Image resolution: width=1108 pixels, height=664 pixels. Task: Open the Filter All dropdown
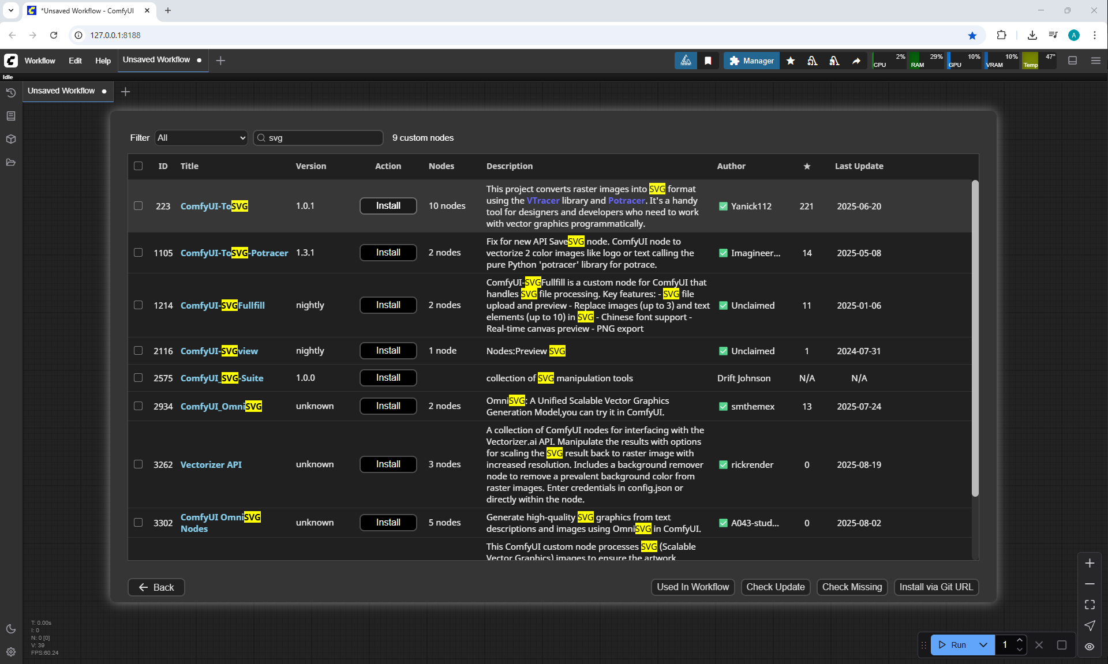(x=201, y=138)
